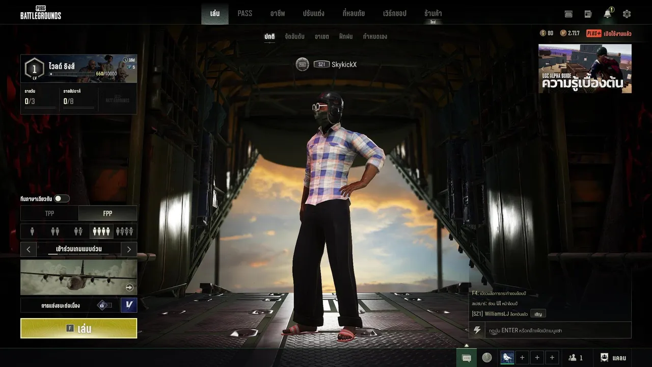The height and width of the screenshot is (367, 652).
Task: Select one-man squad mode icon
Action: click(125, 231)
